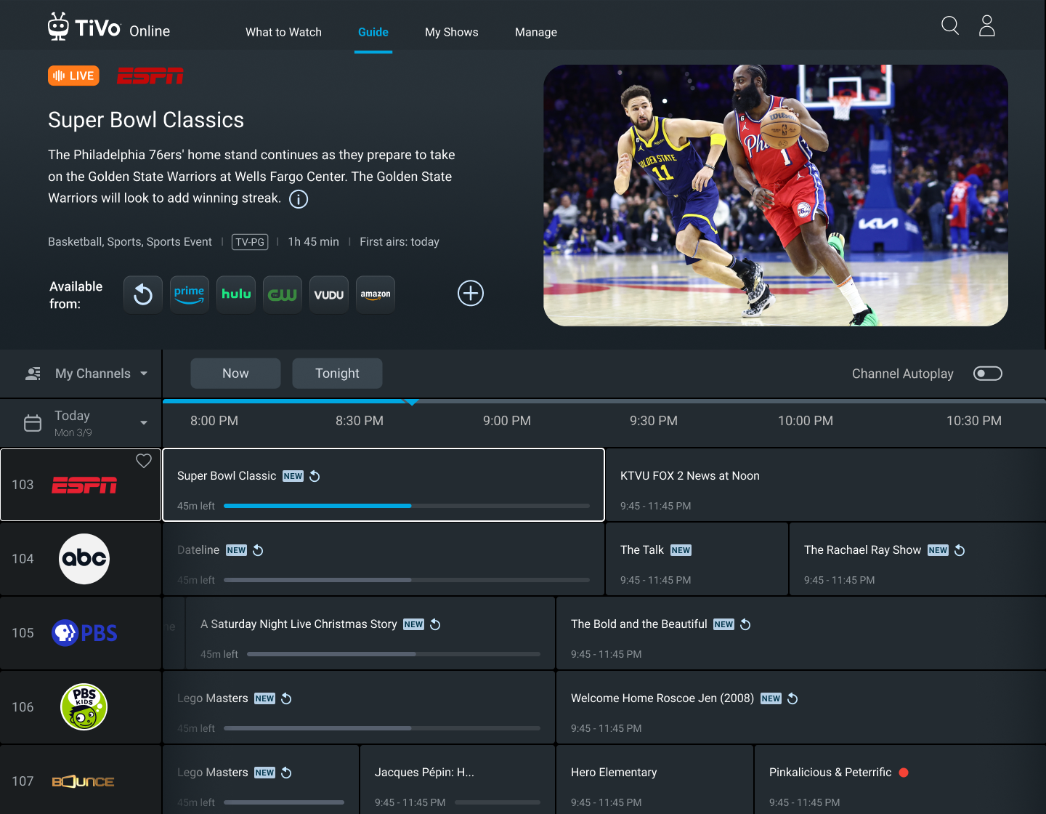
Task: Choose the VUDU source icon
Action: coord(329,294)
